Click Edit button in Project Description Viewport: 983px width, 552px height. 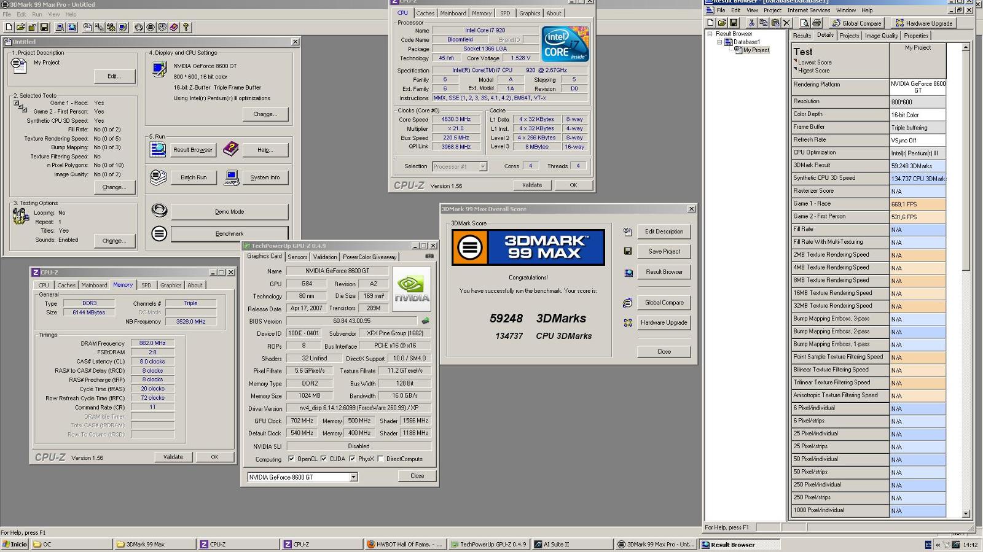[114, 76]
